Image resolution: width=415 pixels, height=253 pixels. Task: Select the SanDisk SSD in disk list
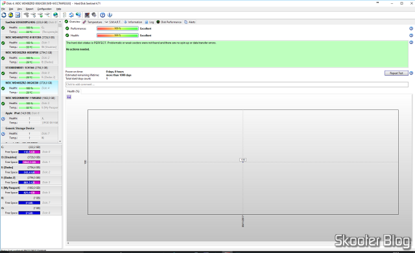tap(29, 27)
